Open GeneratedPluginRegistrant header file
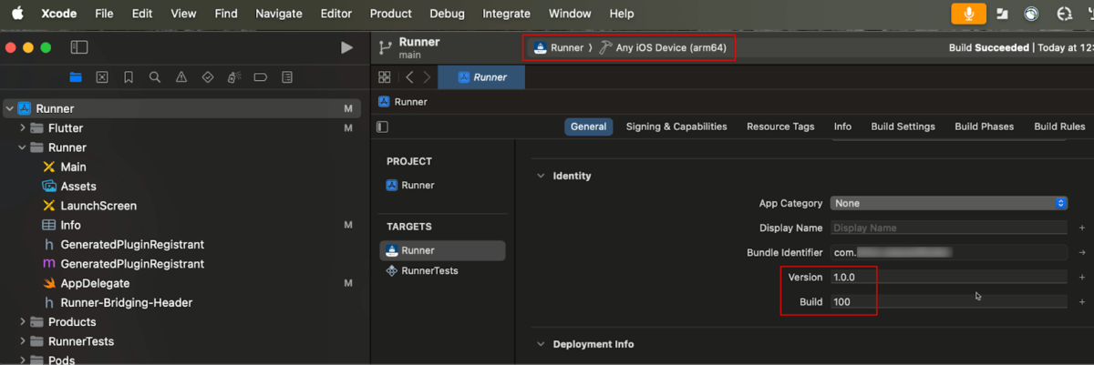The image size is (1094, 365). [132, 245]
